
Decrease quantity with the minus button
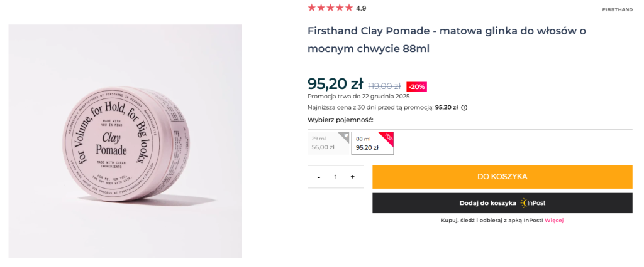[319, 177]
